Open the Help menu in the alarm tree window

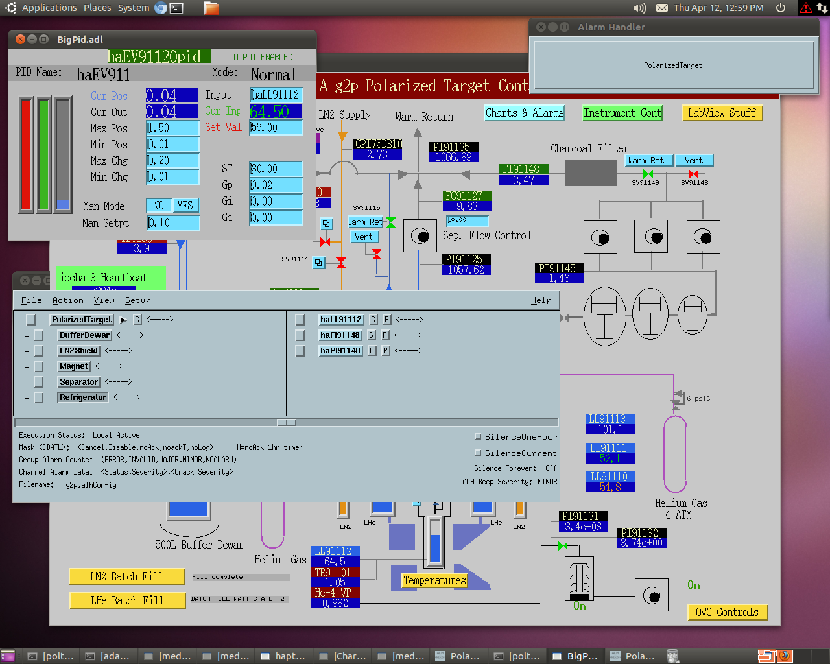[541, 300]
